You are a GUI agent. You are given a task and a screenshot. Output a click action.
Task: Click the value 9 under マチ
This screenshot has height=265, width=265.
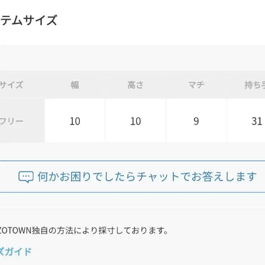[x=196, y=121]
